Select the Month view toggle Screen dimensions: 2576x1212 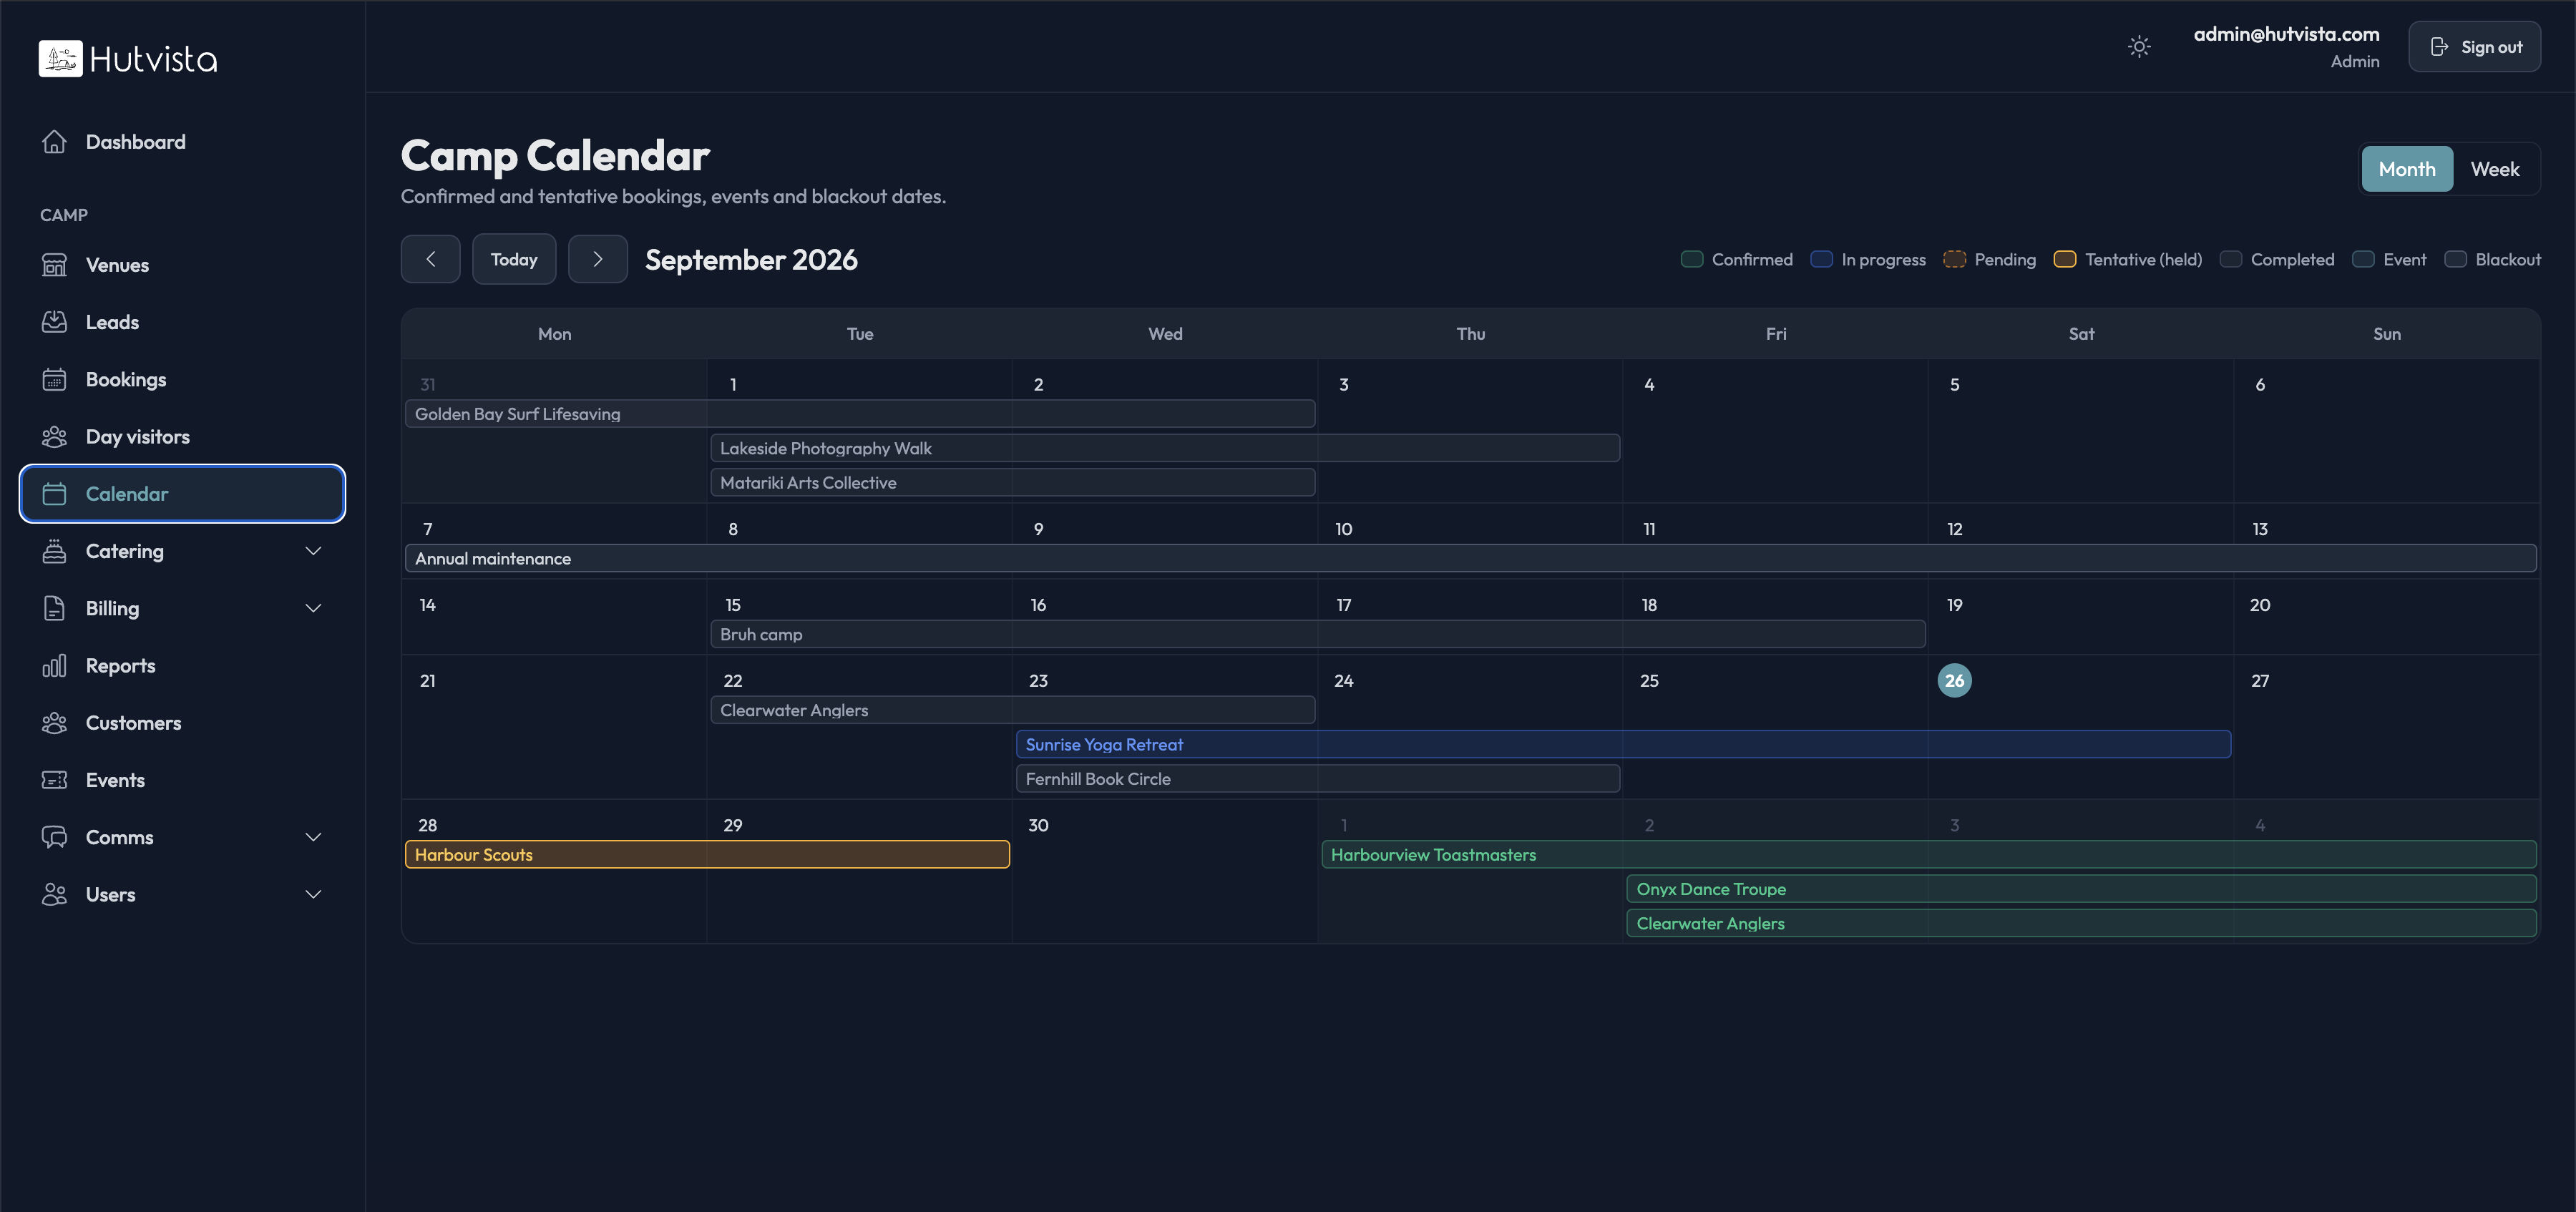click(x=2407, y=169)
